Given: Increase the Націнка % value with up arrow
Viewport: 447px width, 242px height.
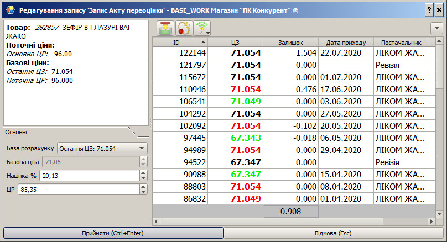Looking at the screenshot, I should point(144,172).
